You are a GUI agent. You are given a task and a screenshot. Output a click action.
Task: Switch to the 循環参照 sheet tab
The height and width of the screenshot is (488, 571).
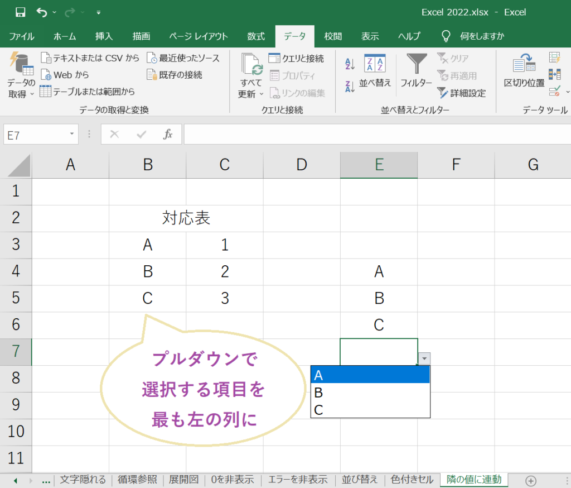(137, 480)
